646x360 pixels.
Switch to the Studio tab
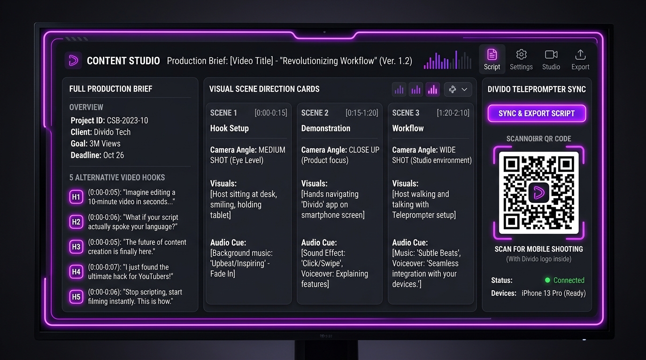(x=551, y=60)
